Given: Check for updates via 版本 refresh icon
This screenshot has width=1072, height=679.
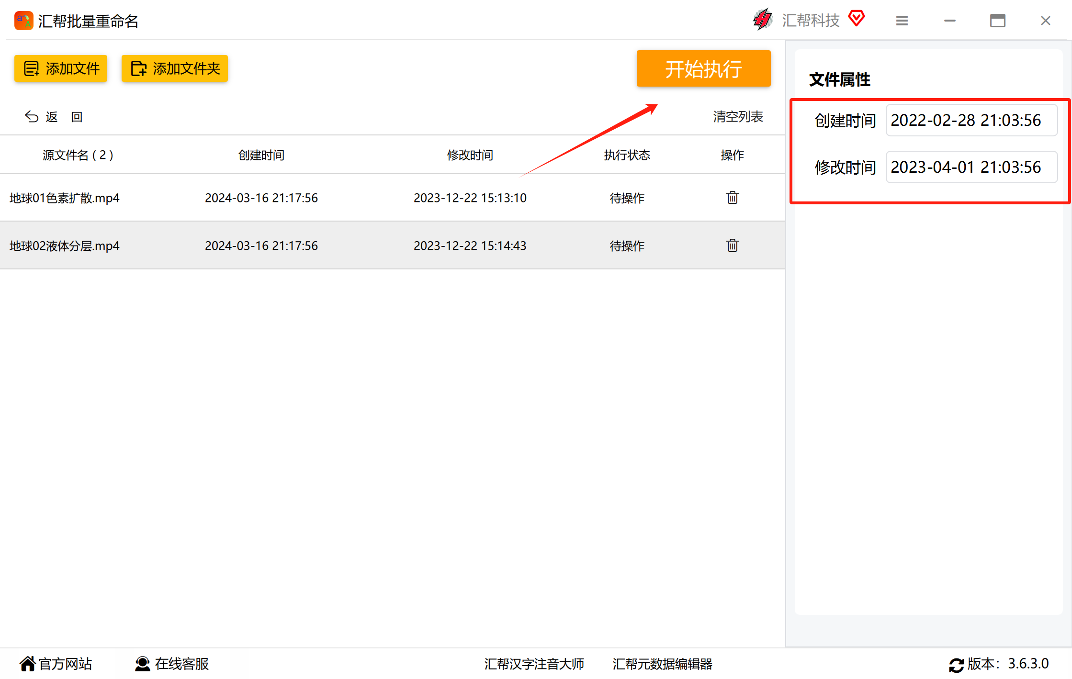Looking at the screenshot, I should coord(956,665).
